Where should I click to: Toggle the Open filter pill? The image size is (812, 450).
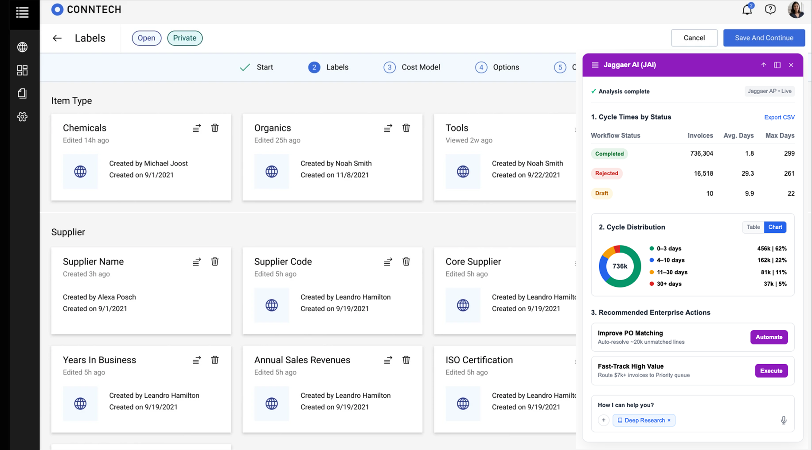coord(146,38)
